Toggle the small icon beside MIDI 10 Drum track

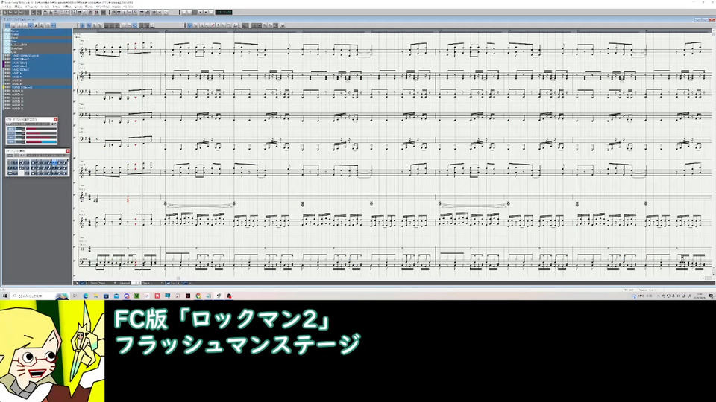(7, 88)
